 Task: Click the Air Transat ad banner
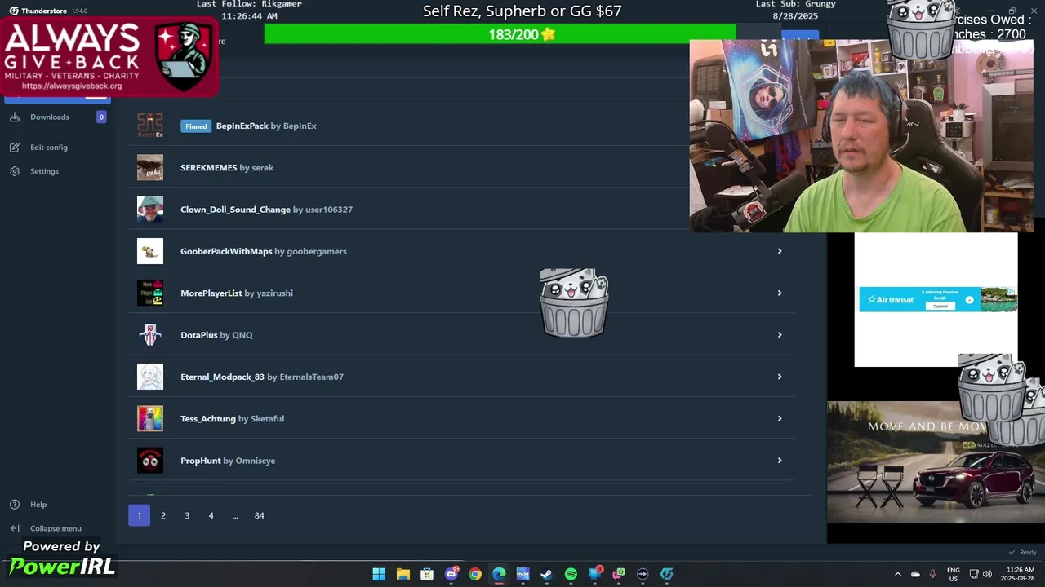click(x=937, y=299)
